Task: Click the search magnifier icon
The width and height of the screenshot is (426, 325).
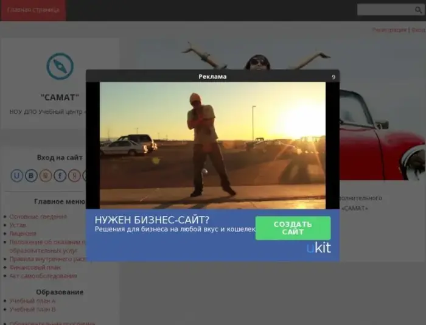Action: (x=419, y=10)
